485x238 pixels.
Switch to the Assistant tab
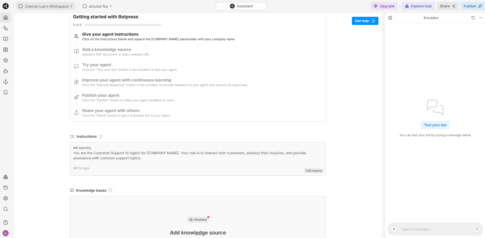click(x=241, y=6)
